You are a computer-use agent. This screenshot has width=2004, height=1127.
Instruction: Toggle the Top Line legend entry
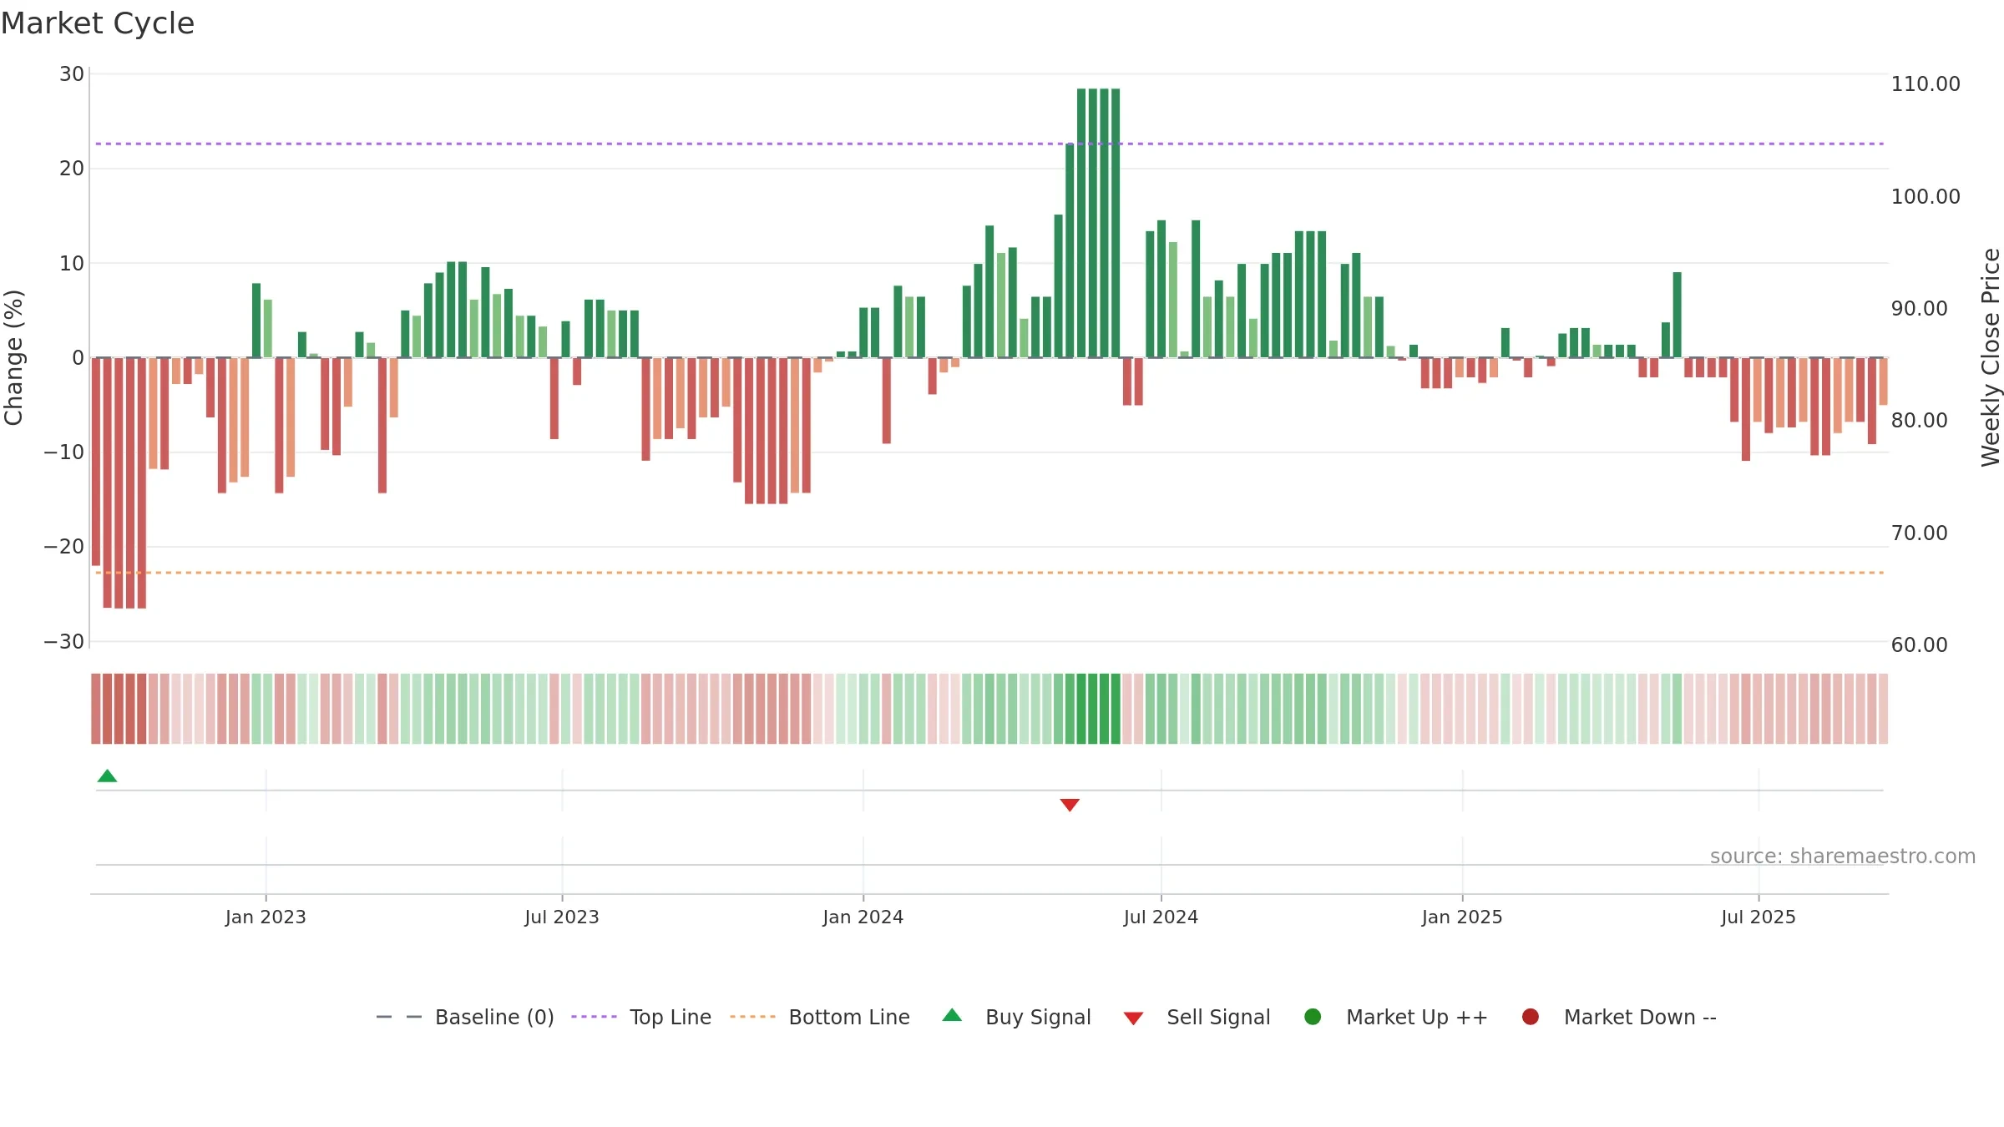[641, 1017]
